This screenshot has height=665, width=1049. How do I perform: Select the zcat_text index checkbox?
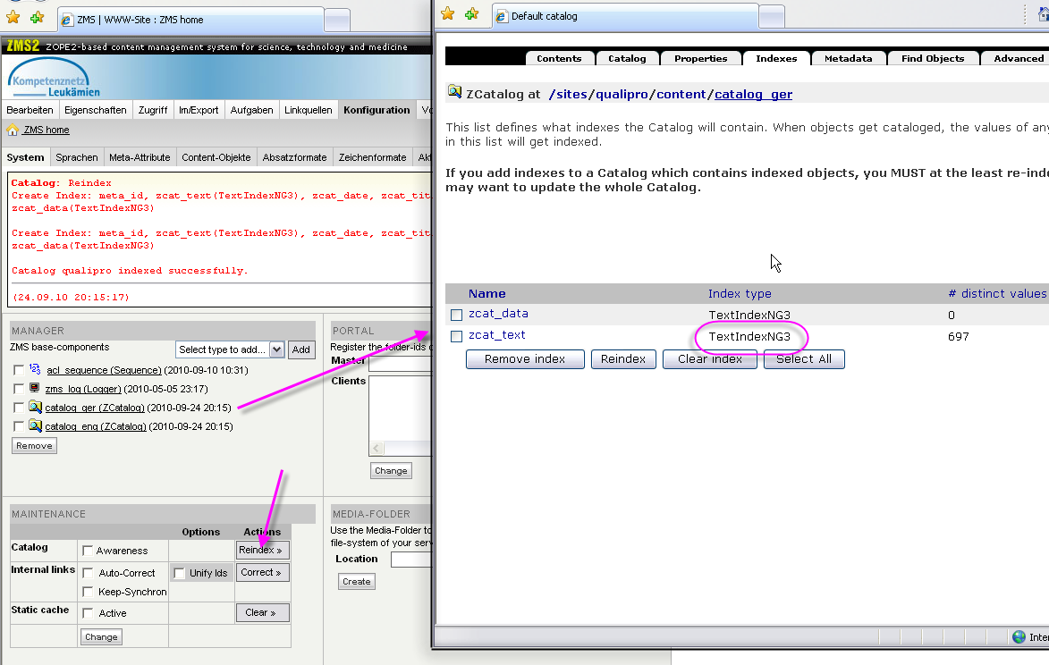(456, 336)
